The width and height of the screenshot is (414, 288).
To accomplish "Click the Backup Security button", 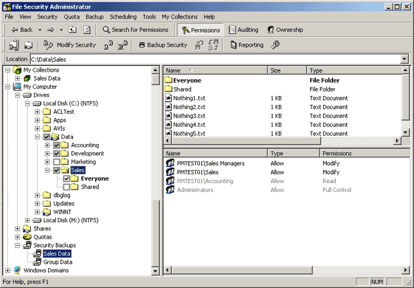I will point(163,45).
